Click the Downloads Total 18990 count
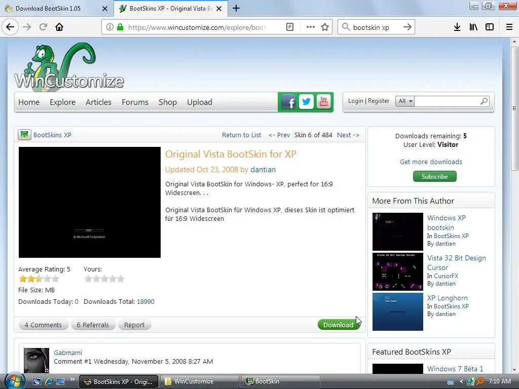The height and width of the screenshot is (389, 519). pos(145,302)
